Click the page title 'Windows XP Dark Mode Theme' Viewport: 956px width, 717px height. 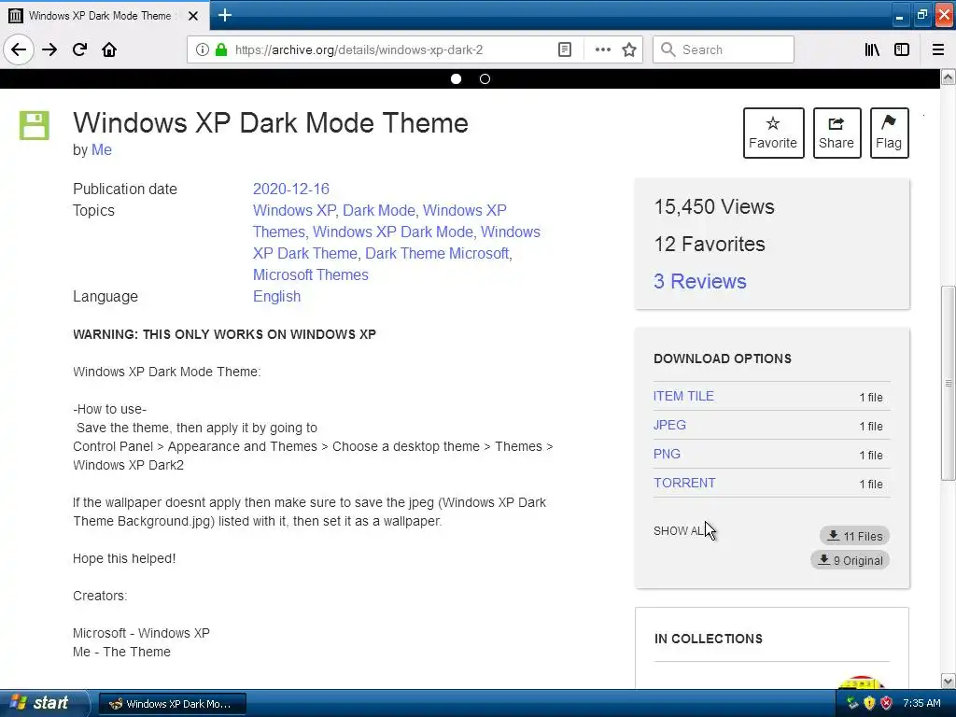tap(271, 122)
